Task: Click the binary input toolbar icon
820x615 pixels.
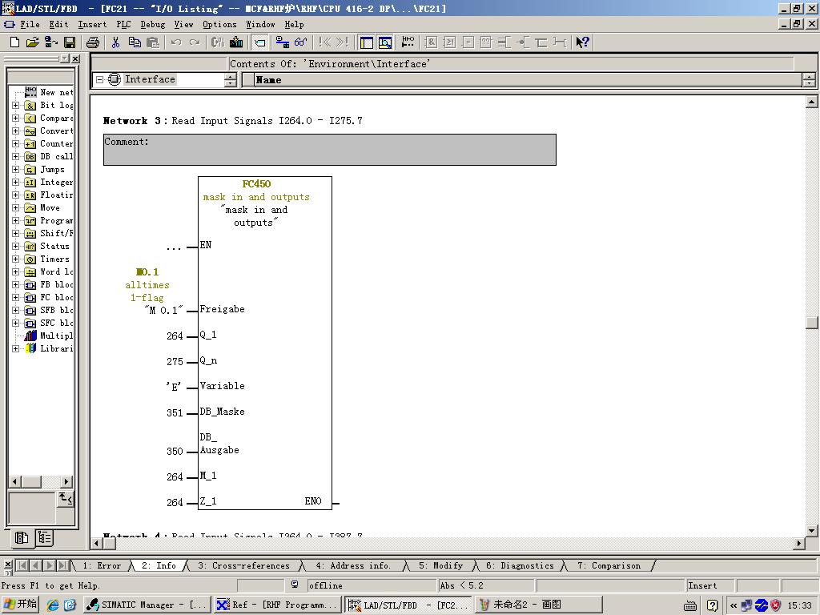Action: pos(504,42)
